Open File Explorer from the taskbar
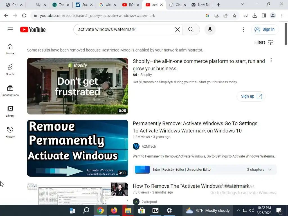288x216 pixels. (x=128, y=210)
